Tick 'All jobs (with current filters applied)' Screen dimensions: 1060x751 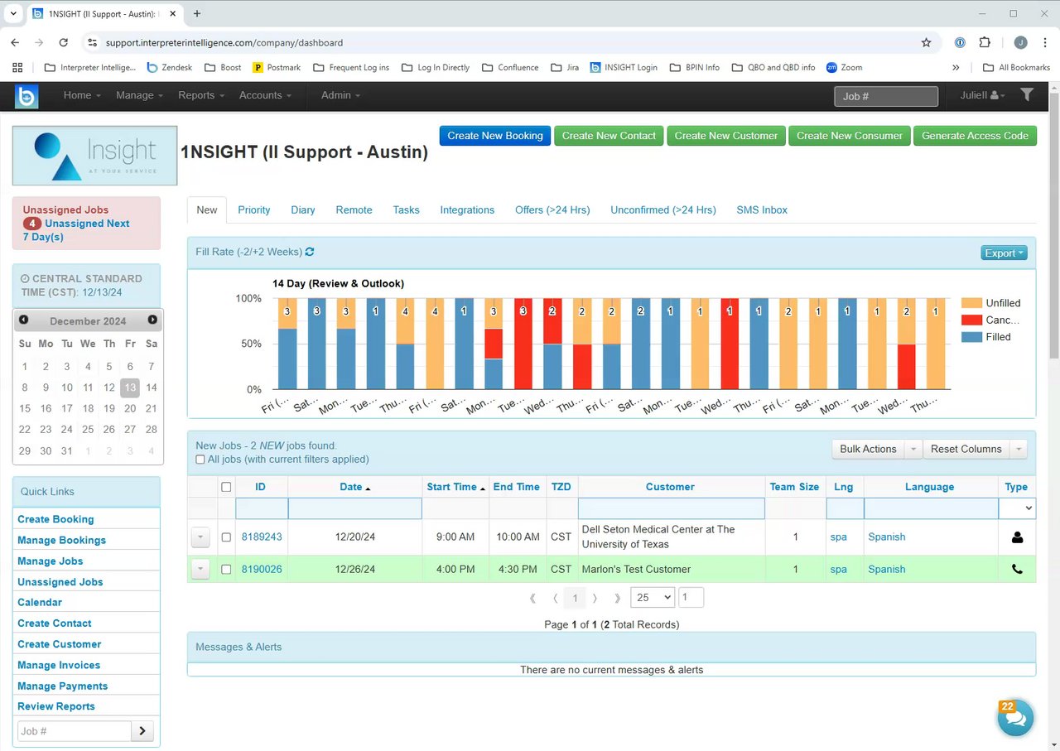point(200,460)
